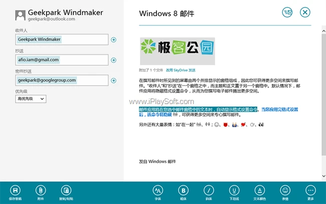Image resolution: width=326 pixels, height=204 pixels.
Task: Click the smiley face emoticon in body
Action: pyautogui.click(x=217, y=125)
